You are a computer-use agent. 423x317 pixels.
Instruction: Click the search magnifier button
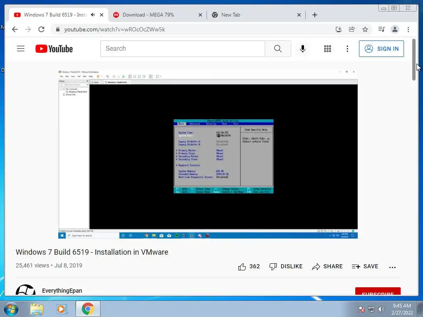pos(278,49)
